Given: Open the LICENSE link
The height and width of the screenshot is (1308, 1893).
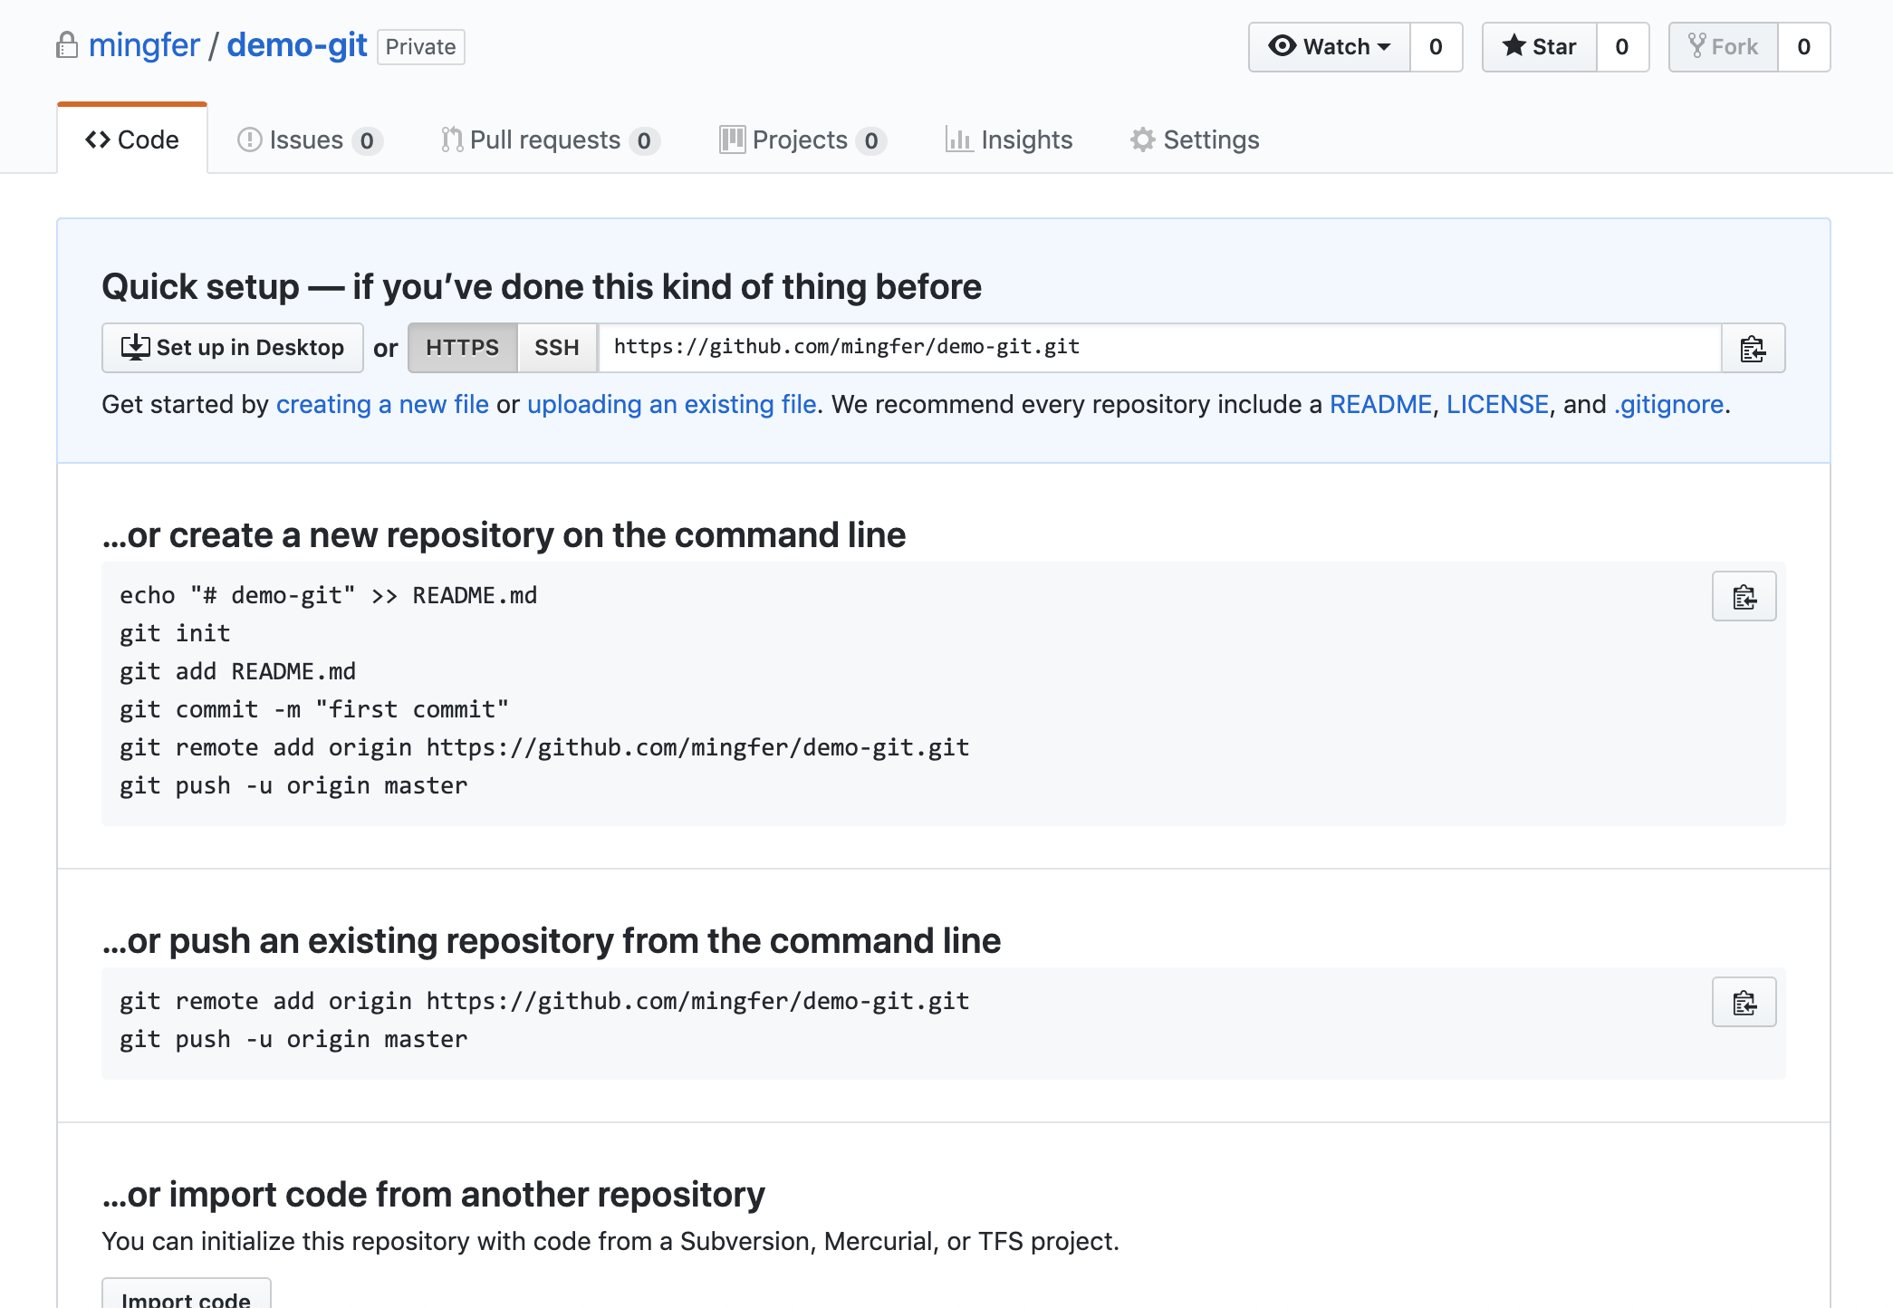Looking at the screenshot, I should coord(1497,404).
